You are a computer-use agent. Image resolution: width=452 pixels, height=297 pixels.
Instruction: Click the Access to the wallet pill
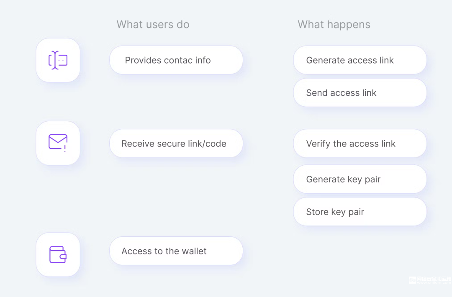point(176,251)
